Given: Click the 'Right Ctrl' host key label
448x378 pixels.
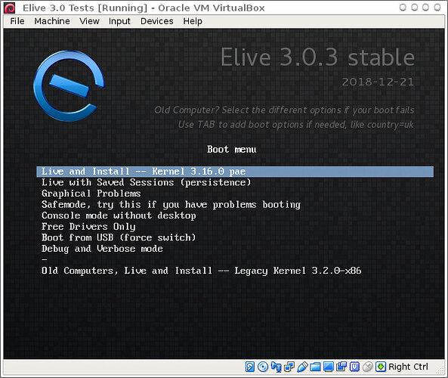Looking at the screenshot, I should click(x=408, y=367).
